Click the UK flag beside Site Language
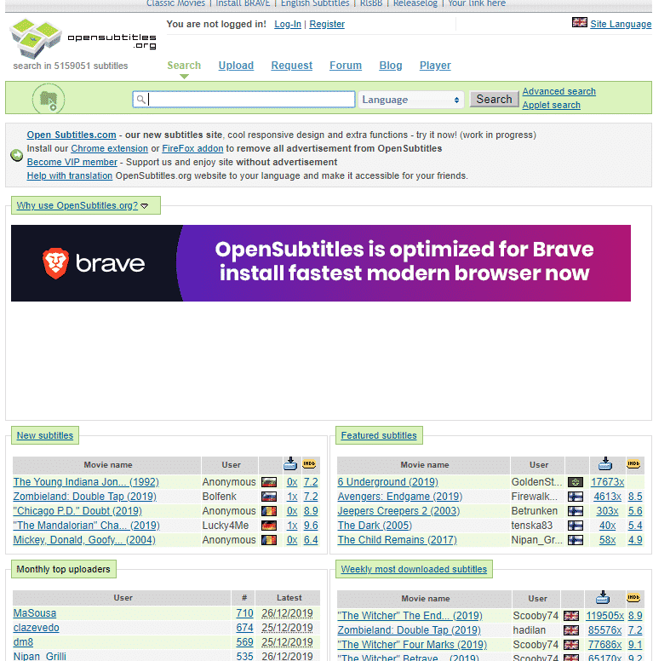Viewport: 653px width, 661px height. (580, 23)
